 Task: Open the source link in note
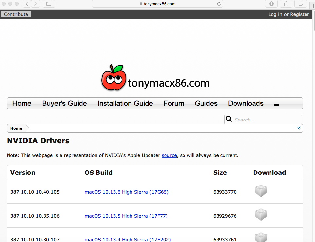click(x=169, y=155)
